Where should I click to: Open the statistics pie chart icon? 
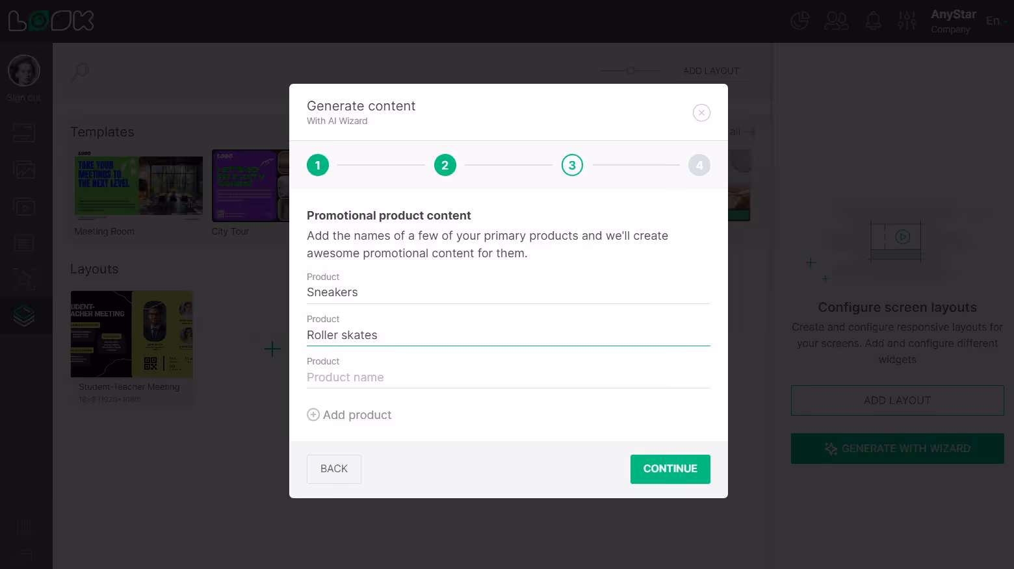pos(799,20)
